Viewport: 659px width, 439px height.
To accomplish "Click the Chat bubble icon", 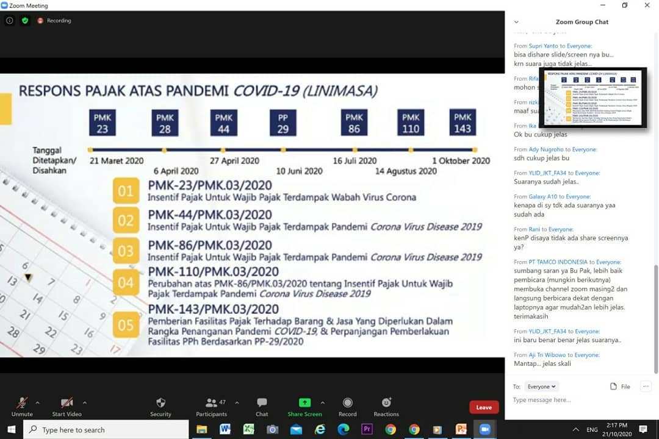I will 262,403.
